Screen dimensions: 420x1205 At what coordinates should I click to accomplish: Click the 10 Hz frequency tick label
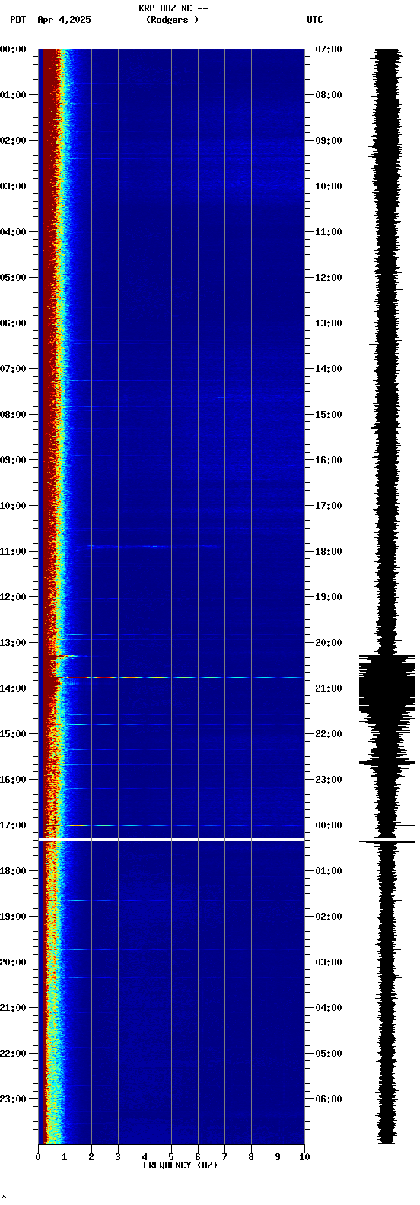pyautogui.click(x=304, y=1157)
